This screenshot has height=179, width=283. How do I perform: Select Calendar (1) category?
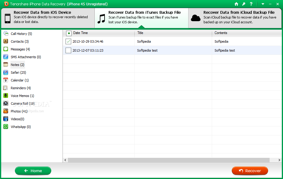(x=20, y=80)
